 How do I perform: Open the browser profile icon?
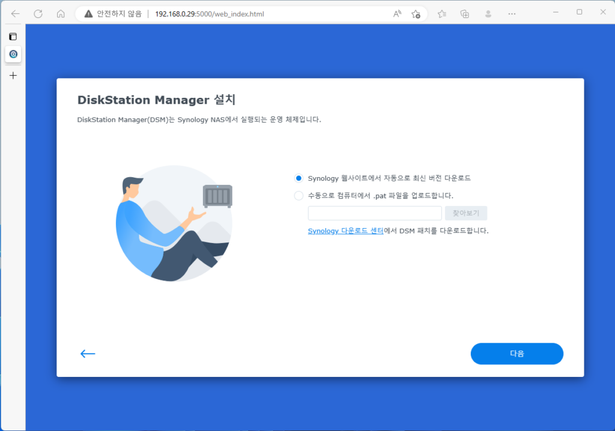tap(488, 14)
